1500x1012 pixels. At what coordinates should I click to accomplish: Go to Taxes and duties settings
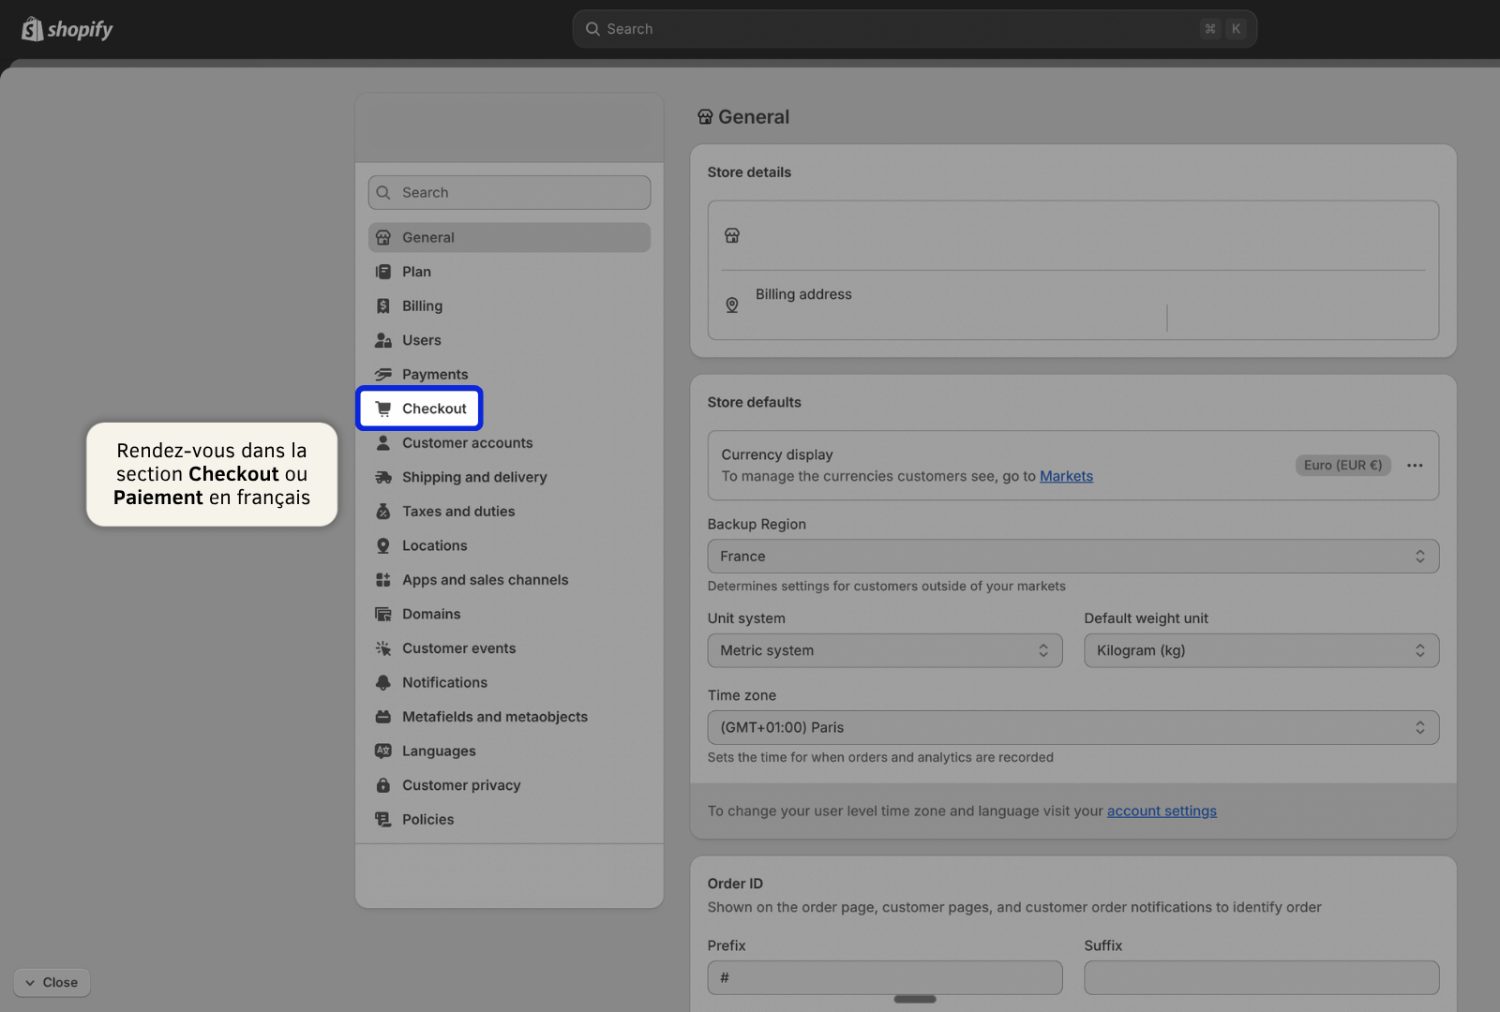(x=458, y=512)
